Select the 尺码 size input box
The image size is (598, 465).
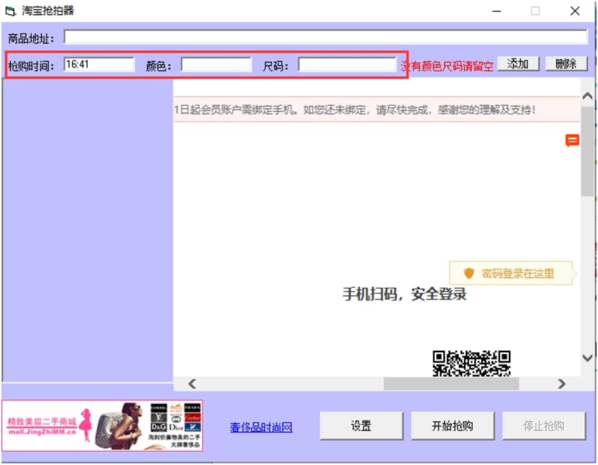point(346,64)
